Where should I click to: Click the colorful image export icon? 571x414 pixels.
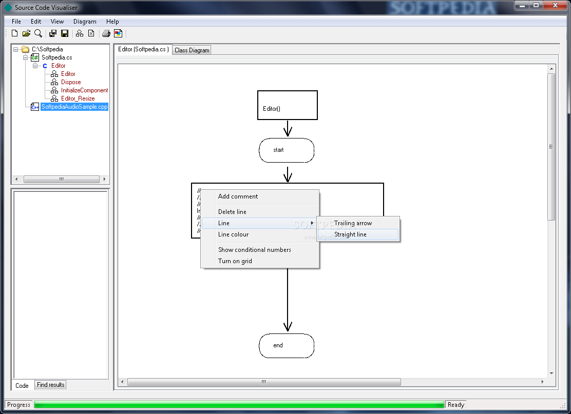[x=118, y=33]
